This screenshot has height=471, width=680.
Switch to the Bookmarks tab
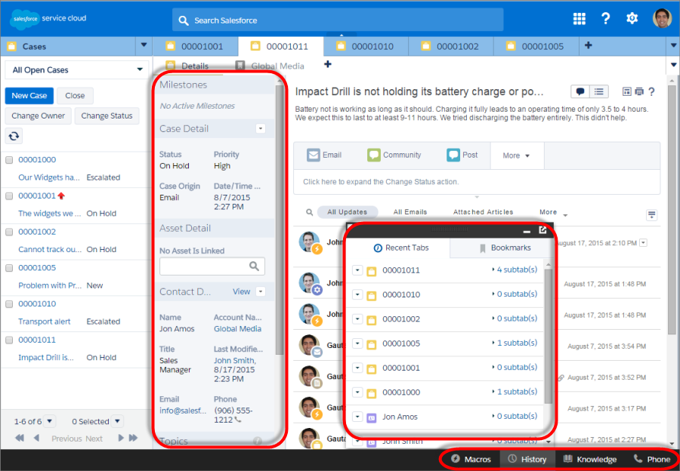(x=503, y=248)
